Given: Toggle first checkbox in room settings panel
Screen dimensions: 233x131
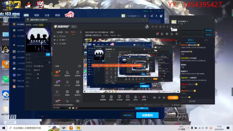Looking at the screenshot, I should point(35,74).
